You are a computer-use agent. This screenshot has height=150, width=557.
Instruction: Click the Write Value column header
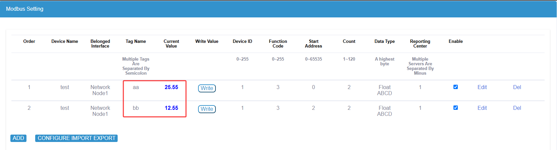tap(207, 41)
